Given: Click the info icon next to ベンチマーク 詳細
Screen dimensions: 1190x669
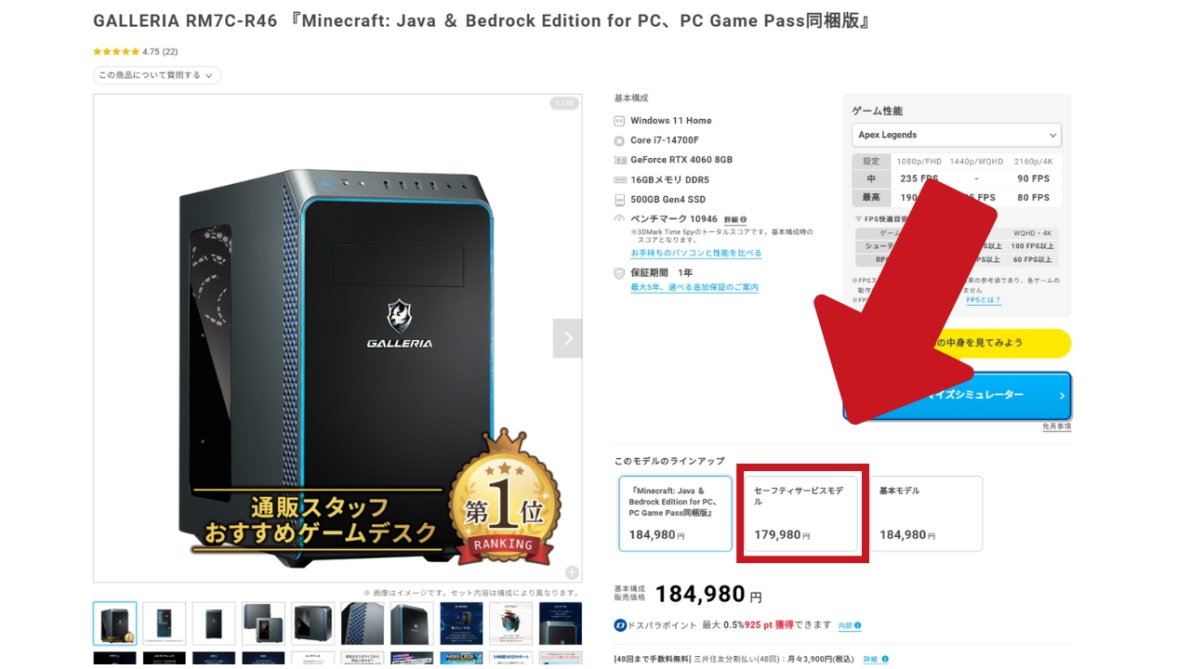Looking at the screenshot, I should pos(743,220).
